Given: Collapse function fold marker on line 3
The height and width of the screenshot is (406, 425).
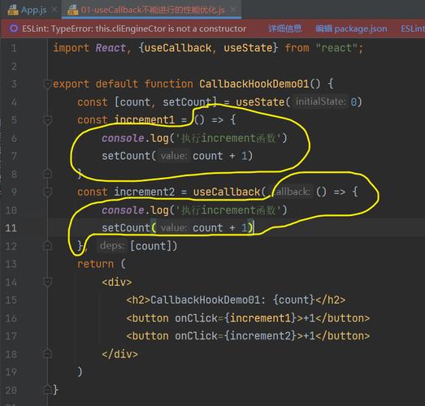Looking at the screenshot, I should [48, 84].
